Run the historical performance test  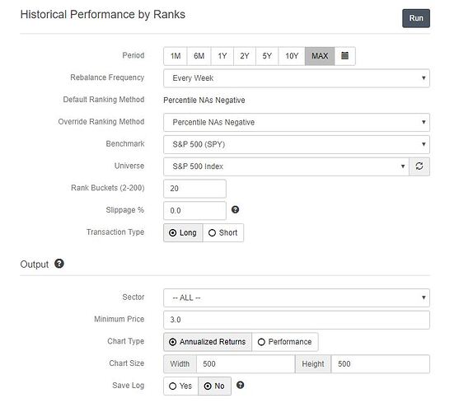click(x=416, y=18)
